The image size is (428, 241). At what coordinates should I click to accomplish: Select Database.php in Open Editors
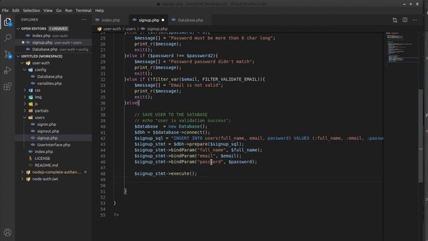pos(53,49)
